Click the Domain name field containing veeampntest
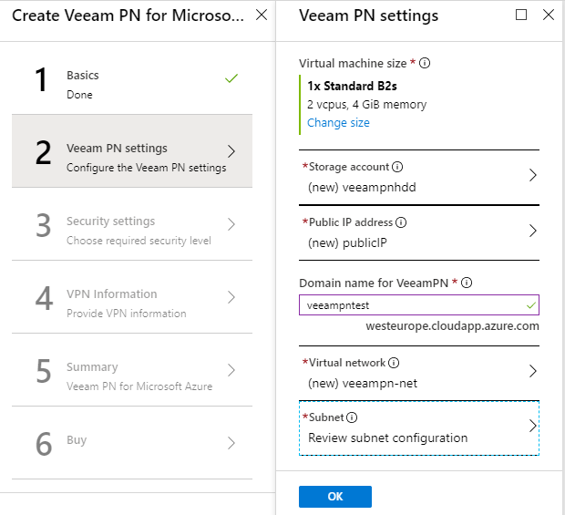 pyautogui.click(x=419, y=305)
